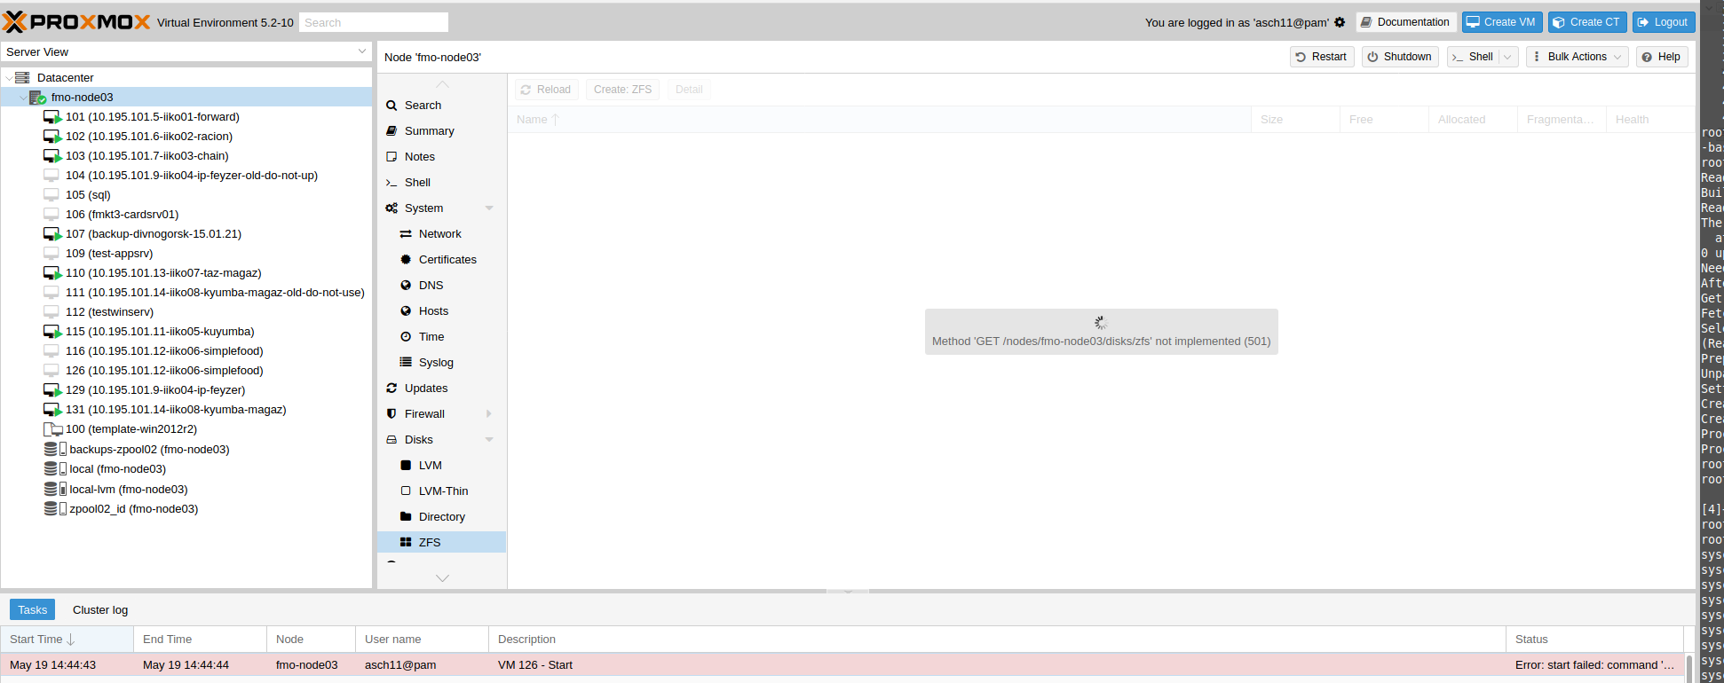Viewport: 1724px width, 683px height.
Task: Click DNS globe icon
Action: click(406, 286)
